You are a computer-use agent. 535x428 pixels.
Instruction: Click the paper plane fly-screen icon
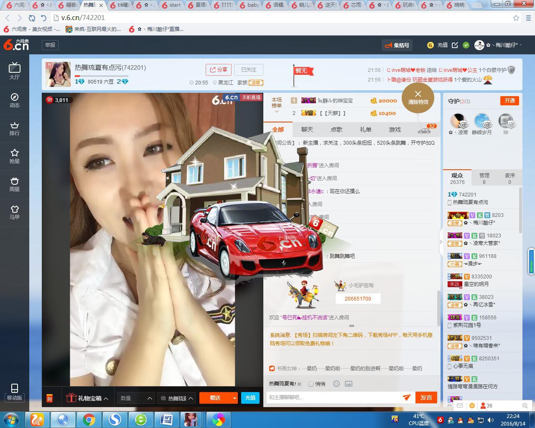point(407,397)
